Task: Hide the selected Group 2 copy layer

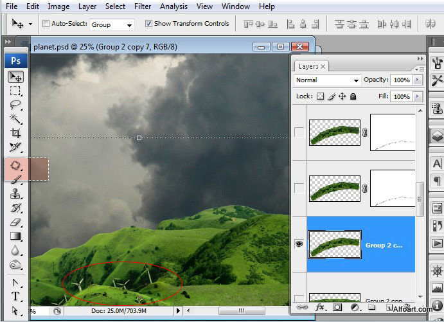Action: [x=299, y=244]
